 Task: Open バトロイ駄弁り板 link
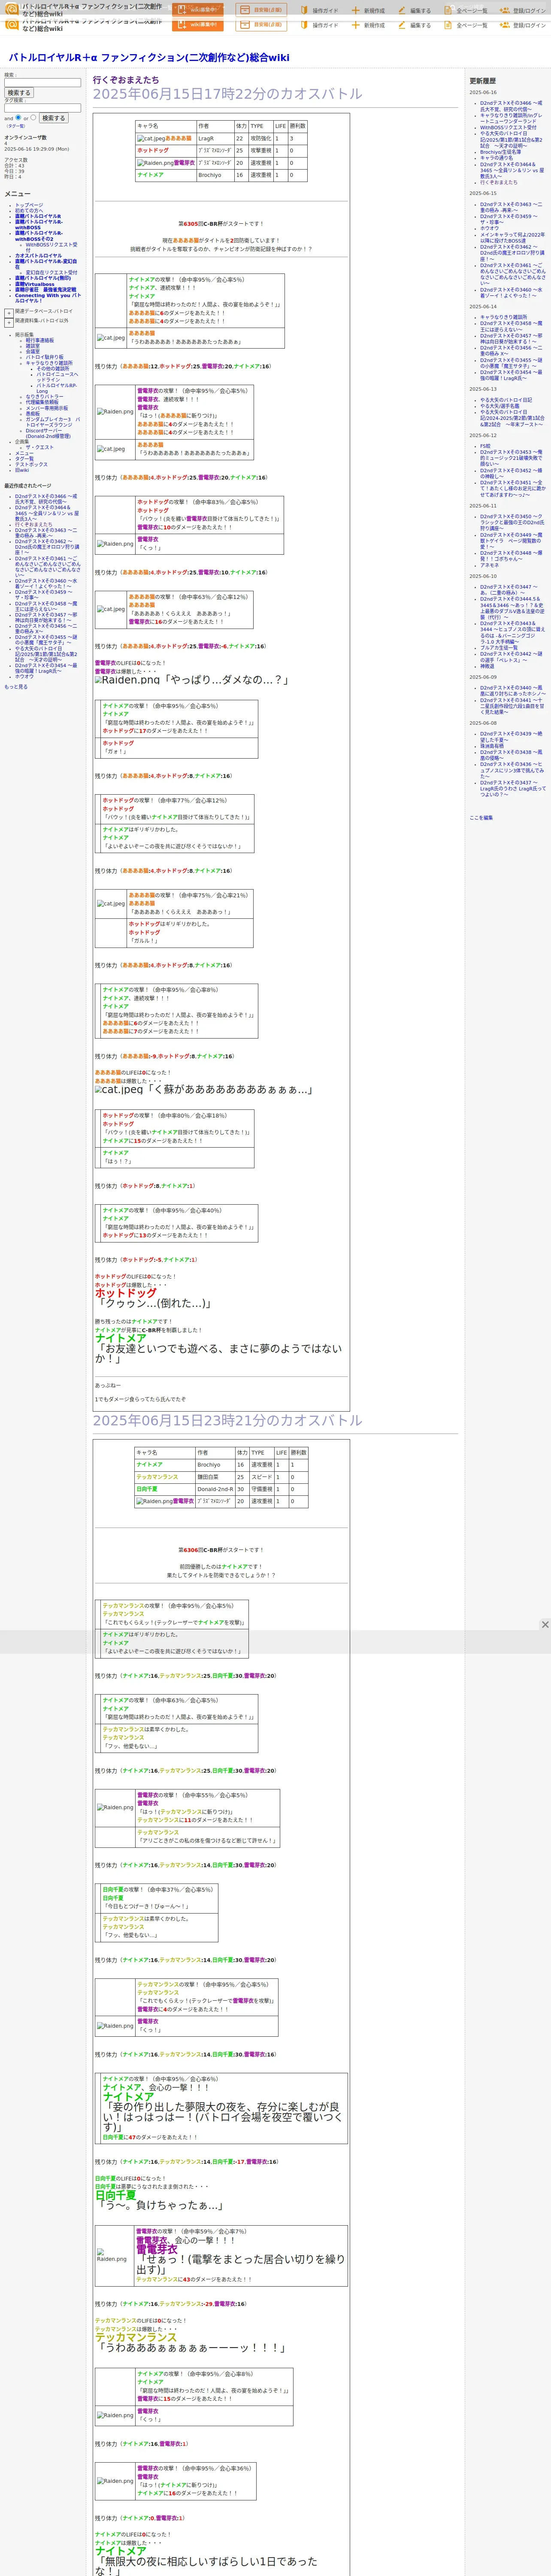[44, 357]
